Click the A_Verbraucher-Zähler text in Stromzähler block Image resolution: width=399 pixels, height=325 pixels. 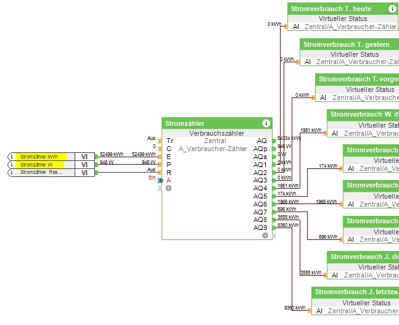point(213,149)
